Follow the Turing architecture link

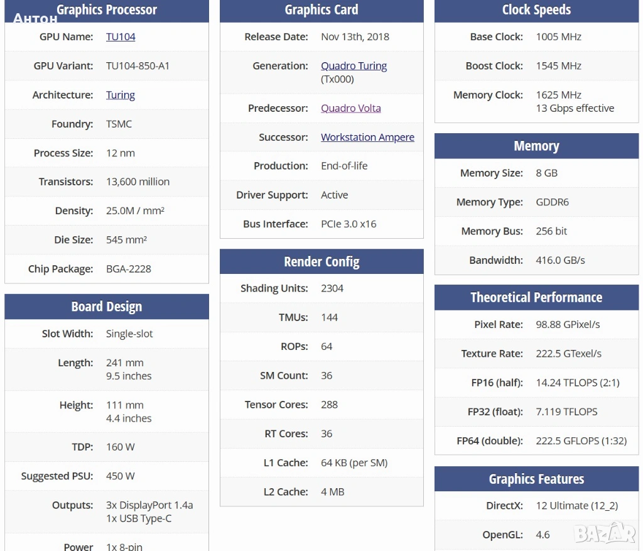tap(120, 95)
